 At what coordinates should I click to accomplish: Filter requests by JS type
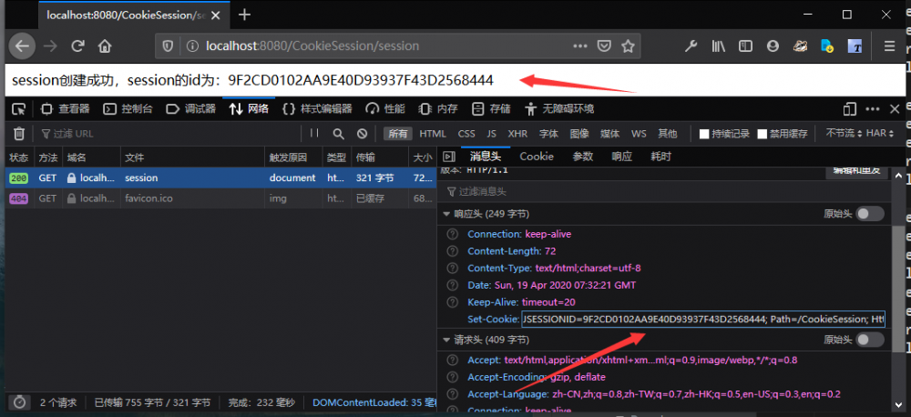click(x=492, y=134)
